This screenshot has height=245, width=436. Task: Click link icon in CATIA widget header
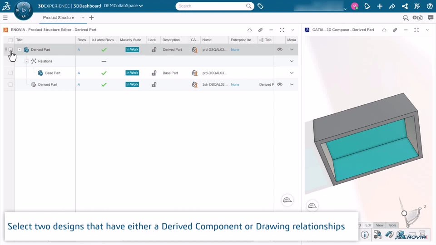395,30
